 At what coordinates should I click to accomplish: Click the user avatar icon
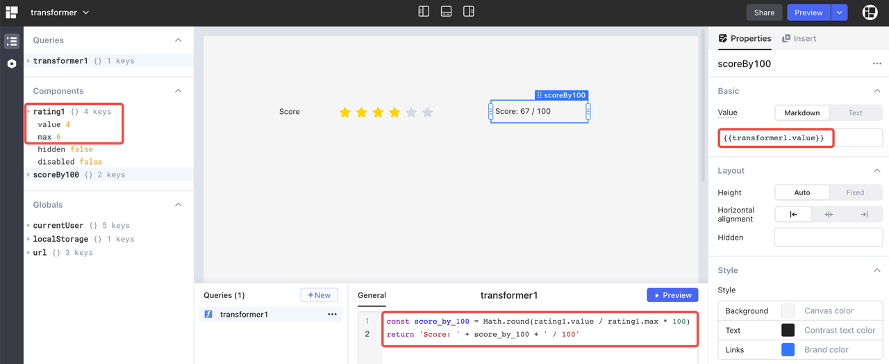tap(870, 13)
